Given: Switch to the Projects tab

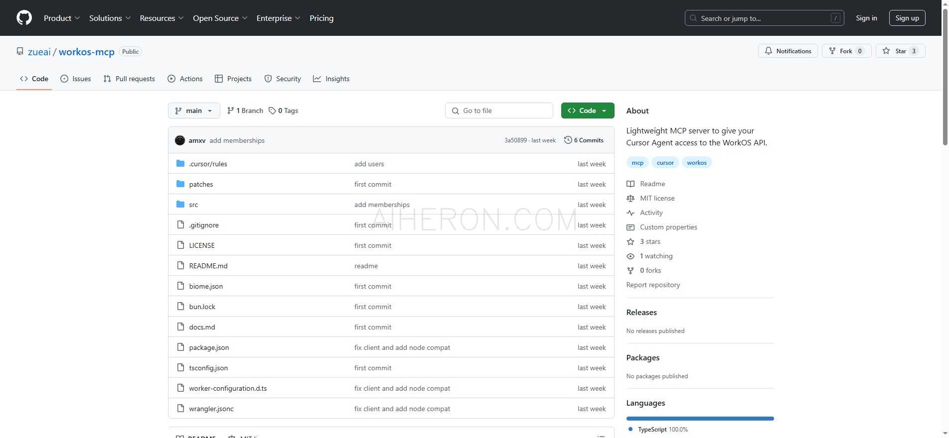Looking at the screenshot, I should tap(233, 79).
